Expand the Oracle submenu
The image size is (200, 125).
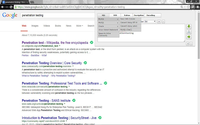[x=108, y=26]
